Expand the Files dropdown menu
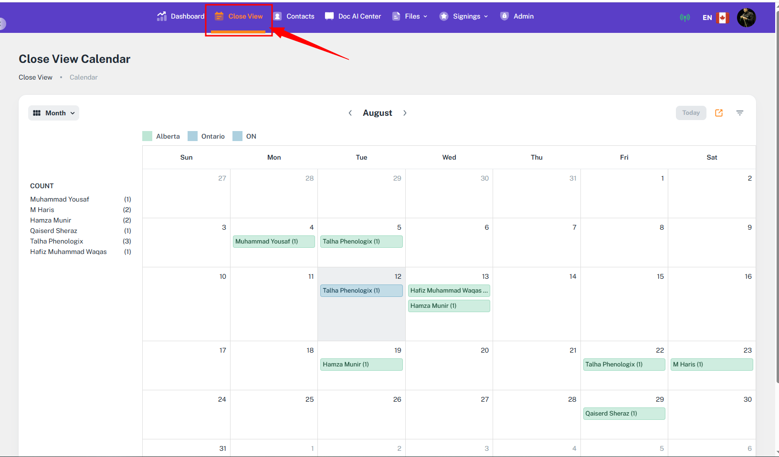The image size is (779, 457). pyautogui.click(x=410, y=16)
